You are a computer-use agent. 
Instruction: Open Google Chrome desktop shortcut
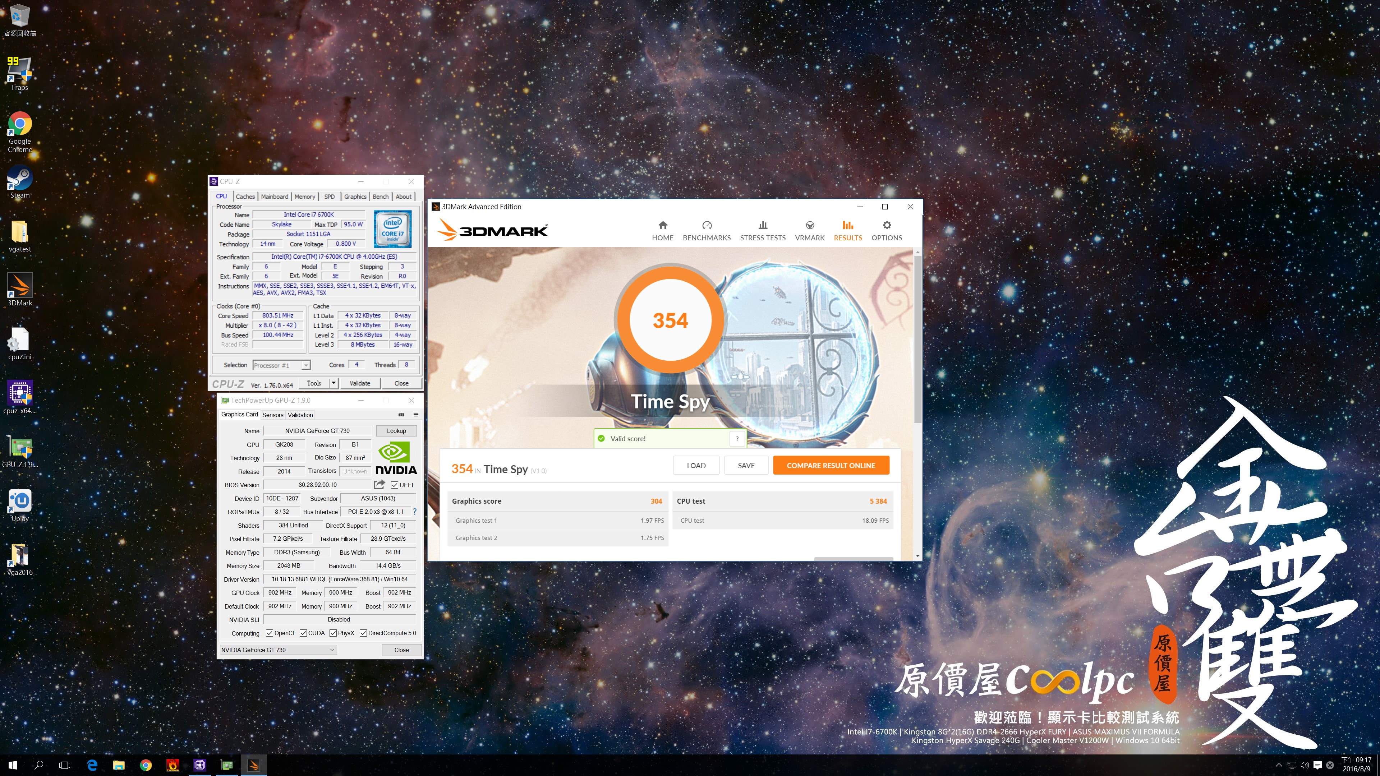(x=20, y=132)
